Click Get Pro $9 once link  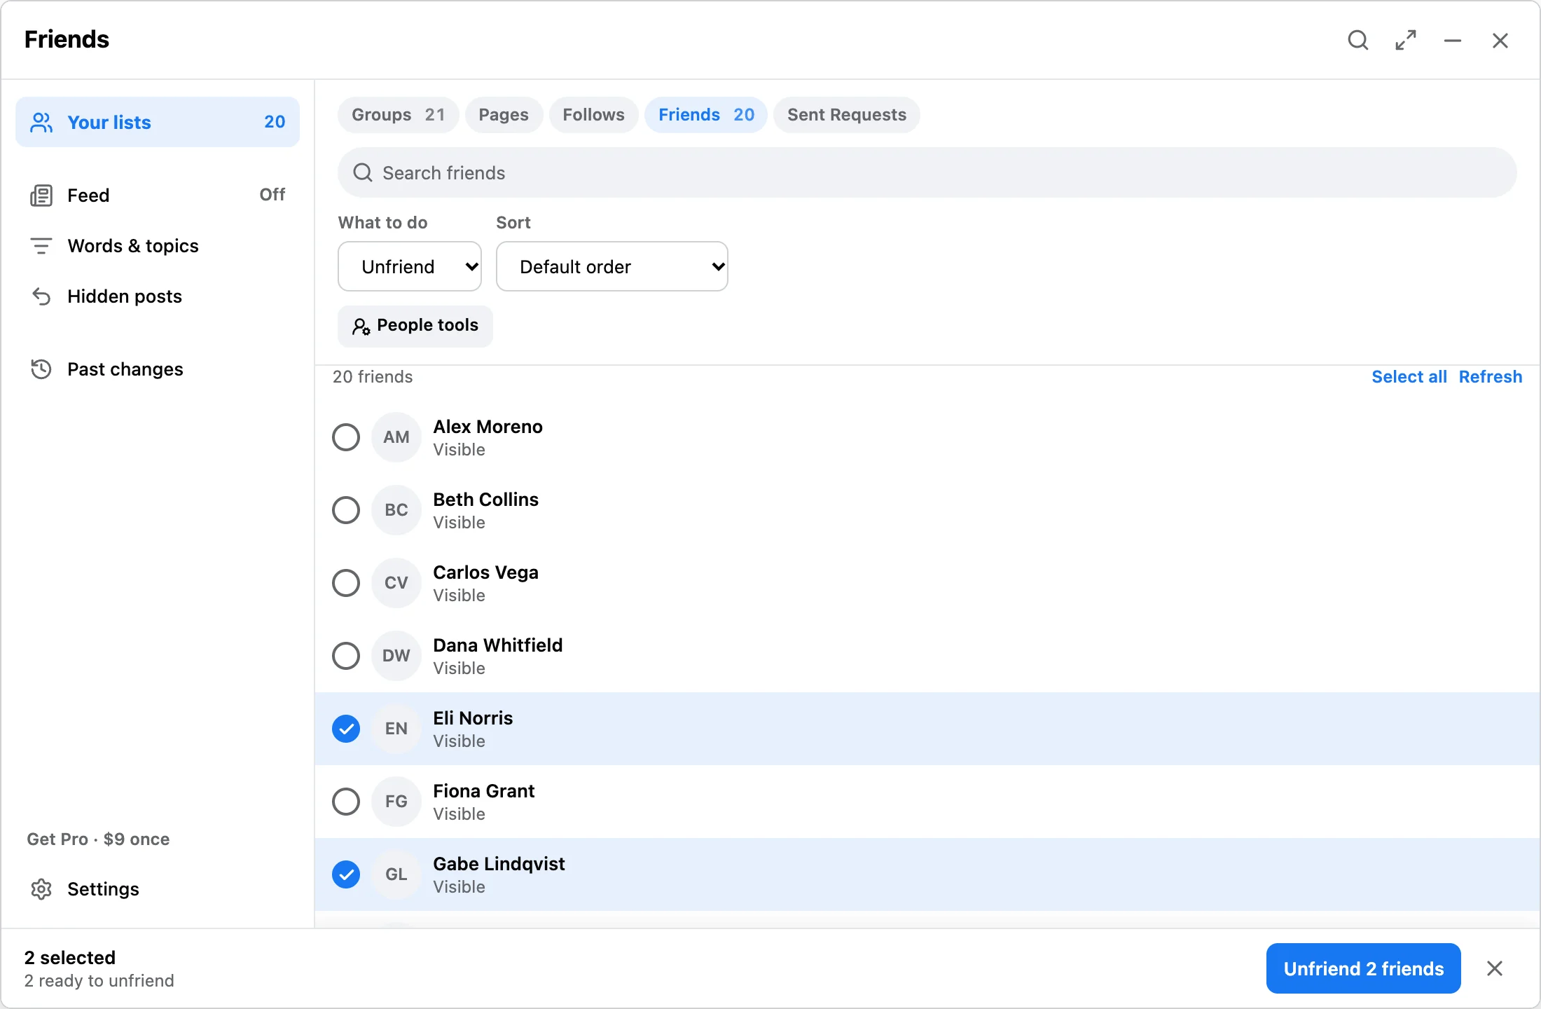[98, 839]
